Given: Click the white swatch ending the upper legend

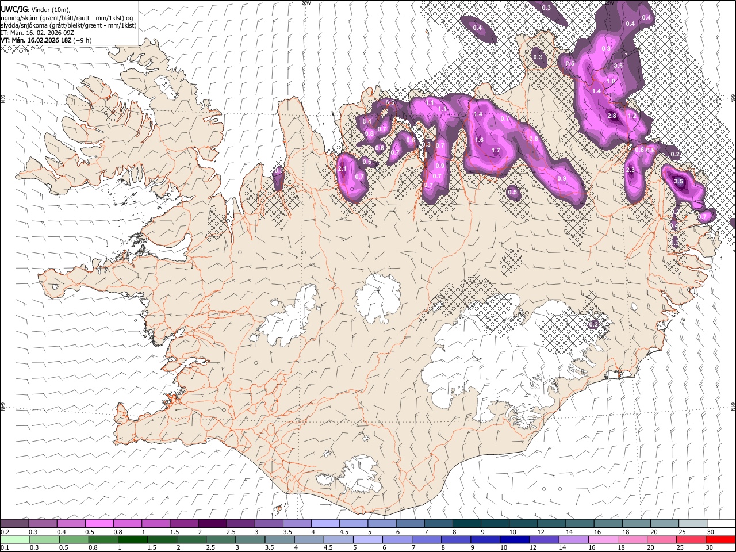Looking at the screenshot, I should pos(720,523).
